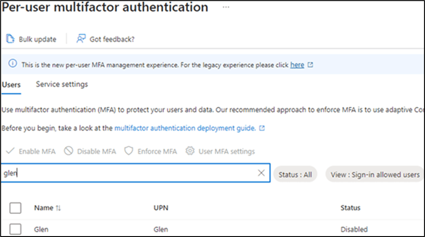This screenshot has height=237, width=425.
Task: Open the View : Sign-in allowed users filter
Action: [x=375, y=174]
